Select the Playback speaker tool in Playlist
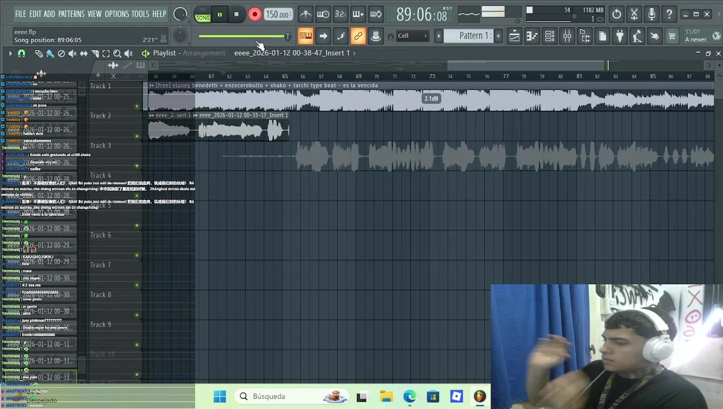 pyautogui.click(x=128, y=53)
